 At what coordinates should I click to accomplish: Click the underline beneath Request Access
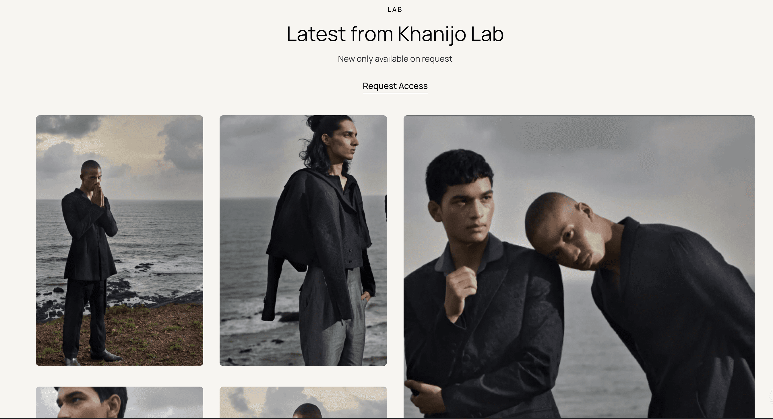(x=395, y=93)
